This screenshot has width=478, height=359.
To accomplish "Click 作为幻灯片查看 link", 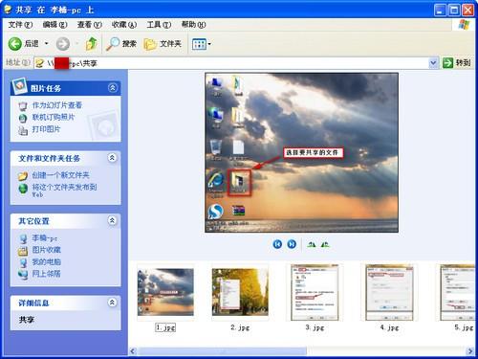I will coord(57,105).
